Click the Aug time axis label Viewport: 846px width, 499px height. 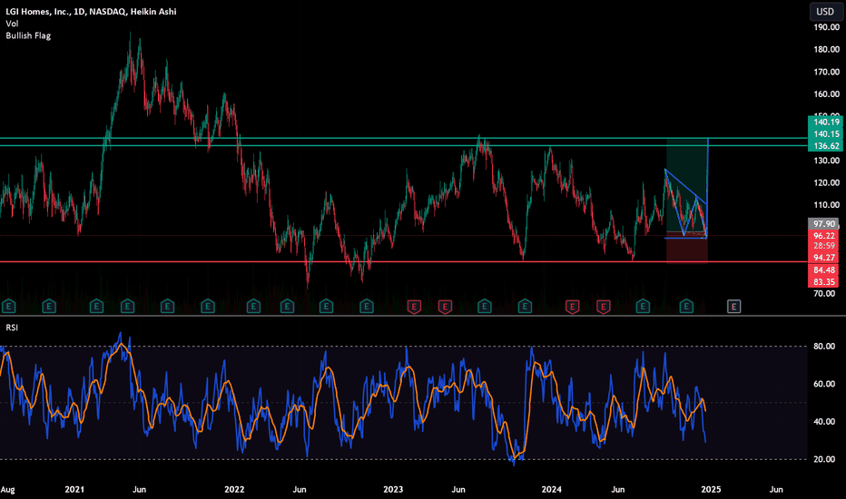click(7, 489)
